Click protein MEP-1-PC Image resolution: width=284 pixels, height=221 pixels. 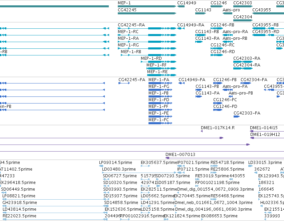(x=160, y=123)
